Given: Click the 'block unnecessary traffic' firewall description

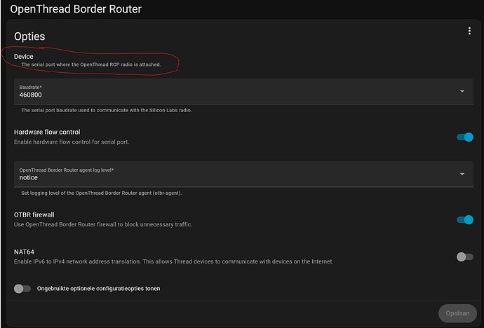Looking at the screenshot, I should pos(103,224).
